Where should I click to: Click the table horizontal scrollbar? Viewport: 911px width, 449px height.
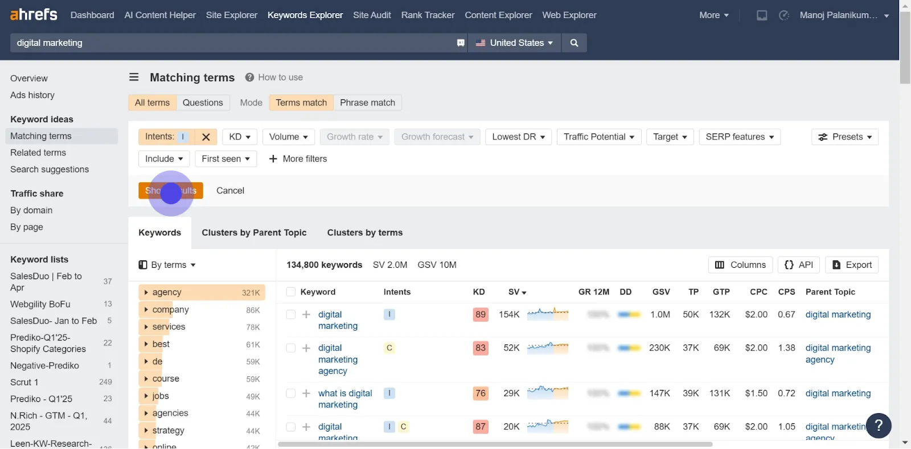coord(495,444)
